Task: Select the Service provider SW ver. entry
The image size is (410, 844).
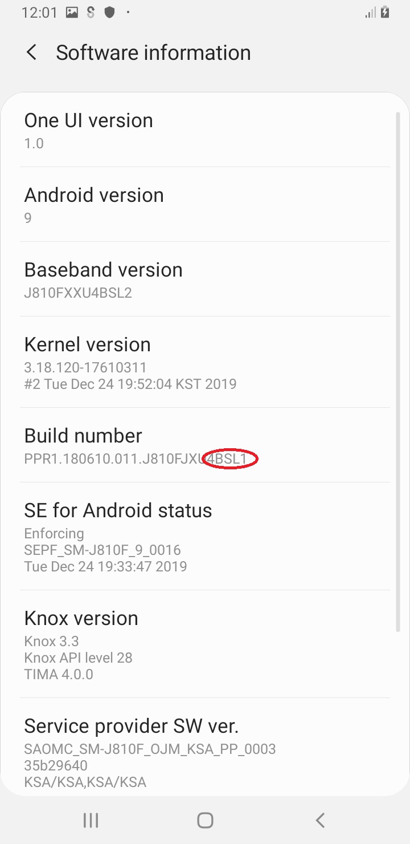Action: pos(205,747)
